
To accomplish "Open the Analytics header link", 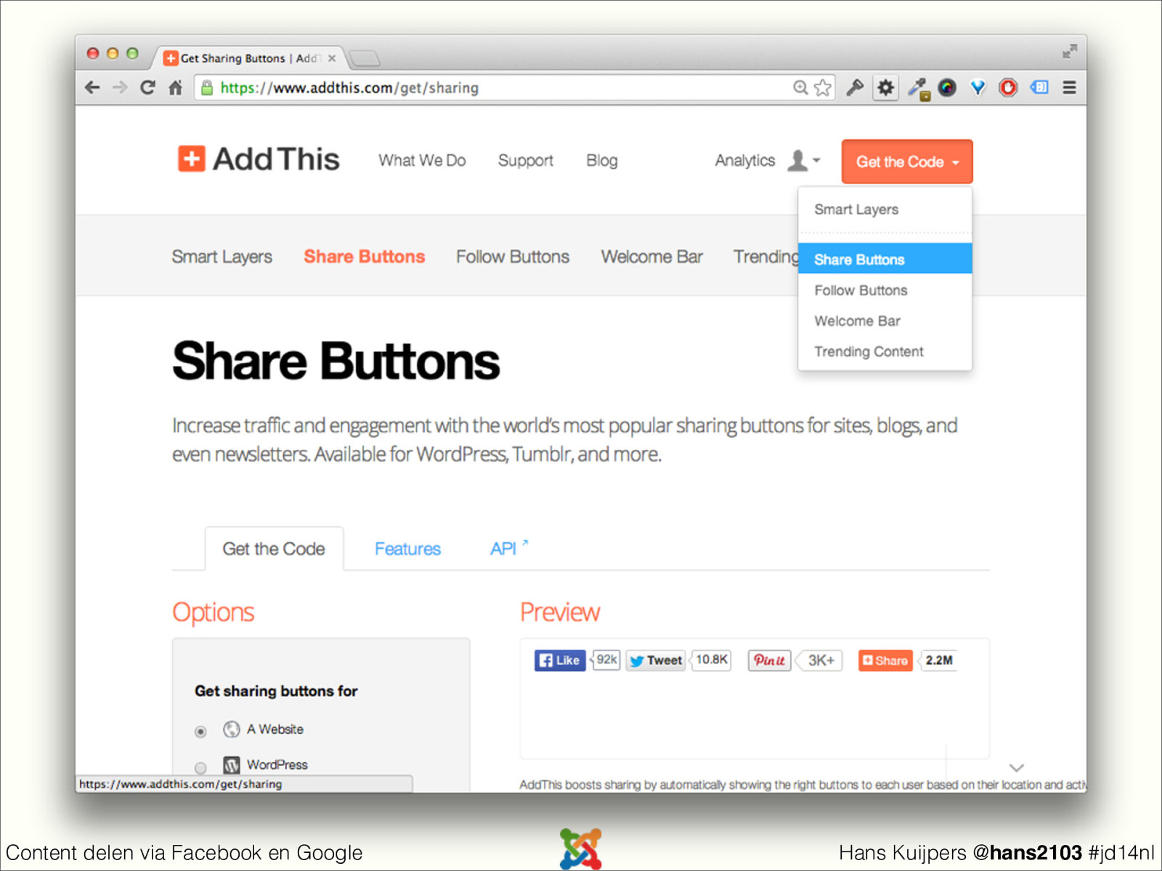I will 744,160.
